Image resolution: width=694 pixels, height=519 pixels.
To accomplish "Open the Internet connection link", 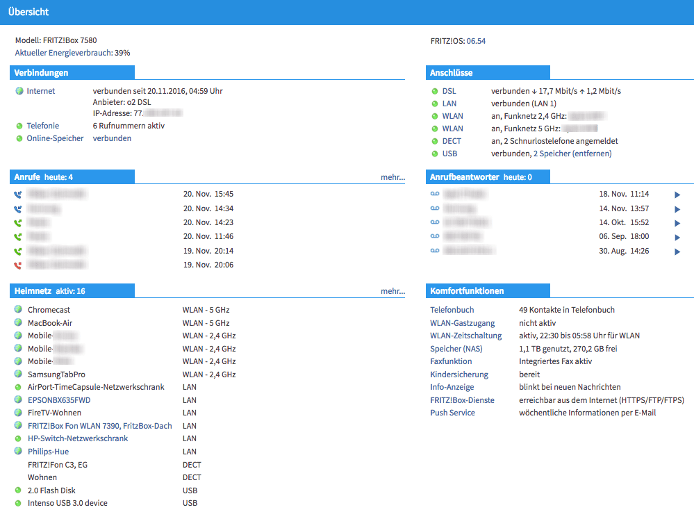I will 41,91.
